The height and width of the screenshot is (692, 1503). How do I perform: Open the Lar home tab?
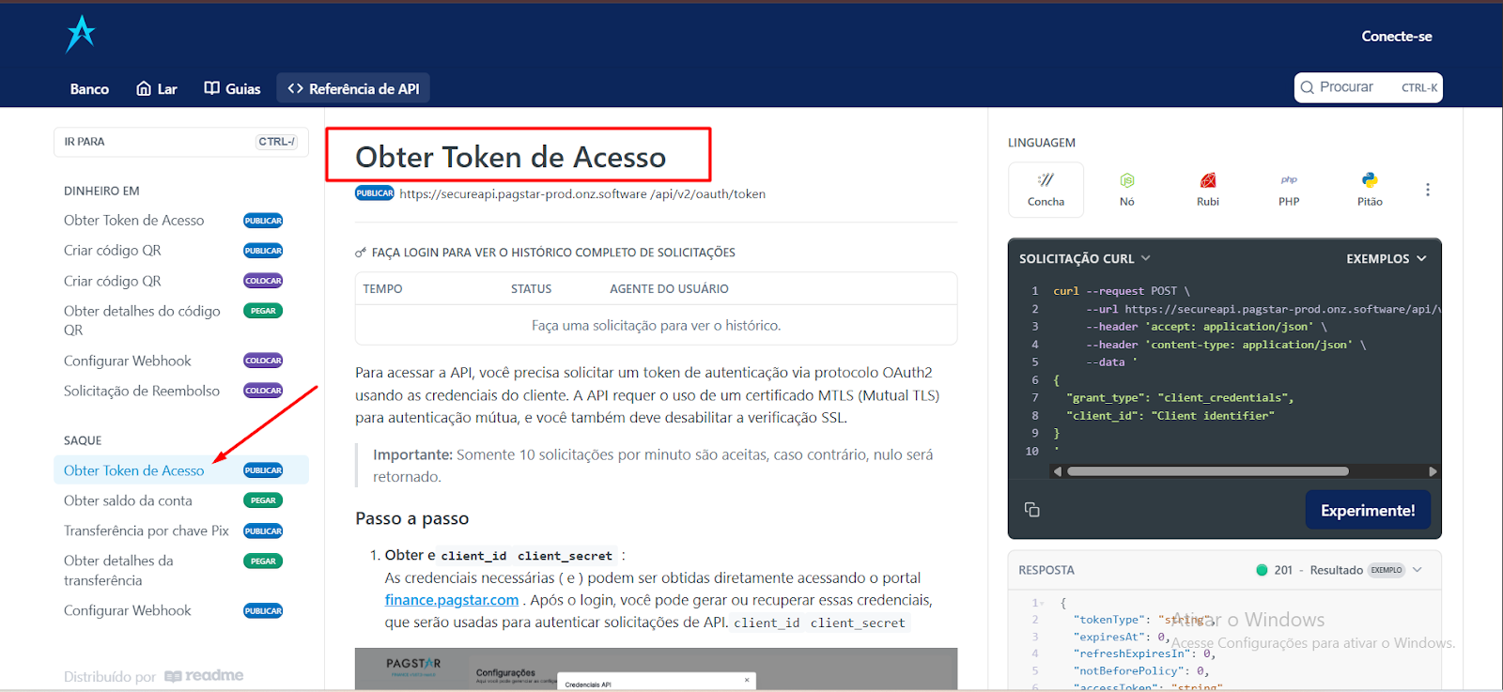point(157,89)
